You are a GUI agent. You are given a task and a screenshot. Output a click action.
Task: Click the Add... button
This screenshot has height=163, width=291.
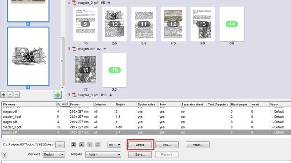[x=167, y=145]
